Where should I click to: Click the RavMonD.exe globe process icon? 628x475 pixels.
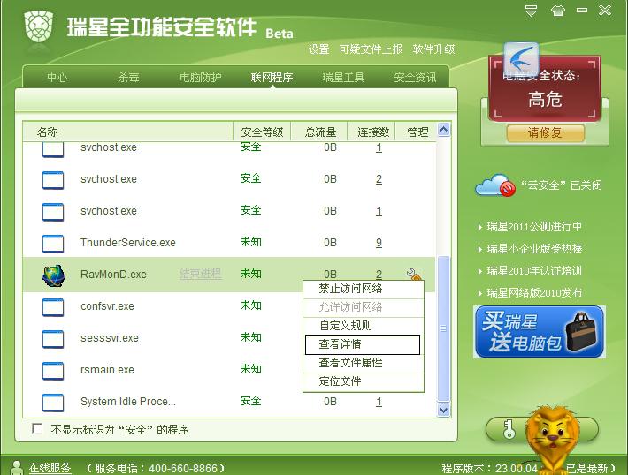[53, 275]
